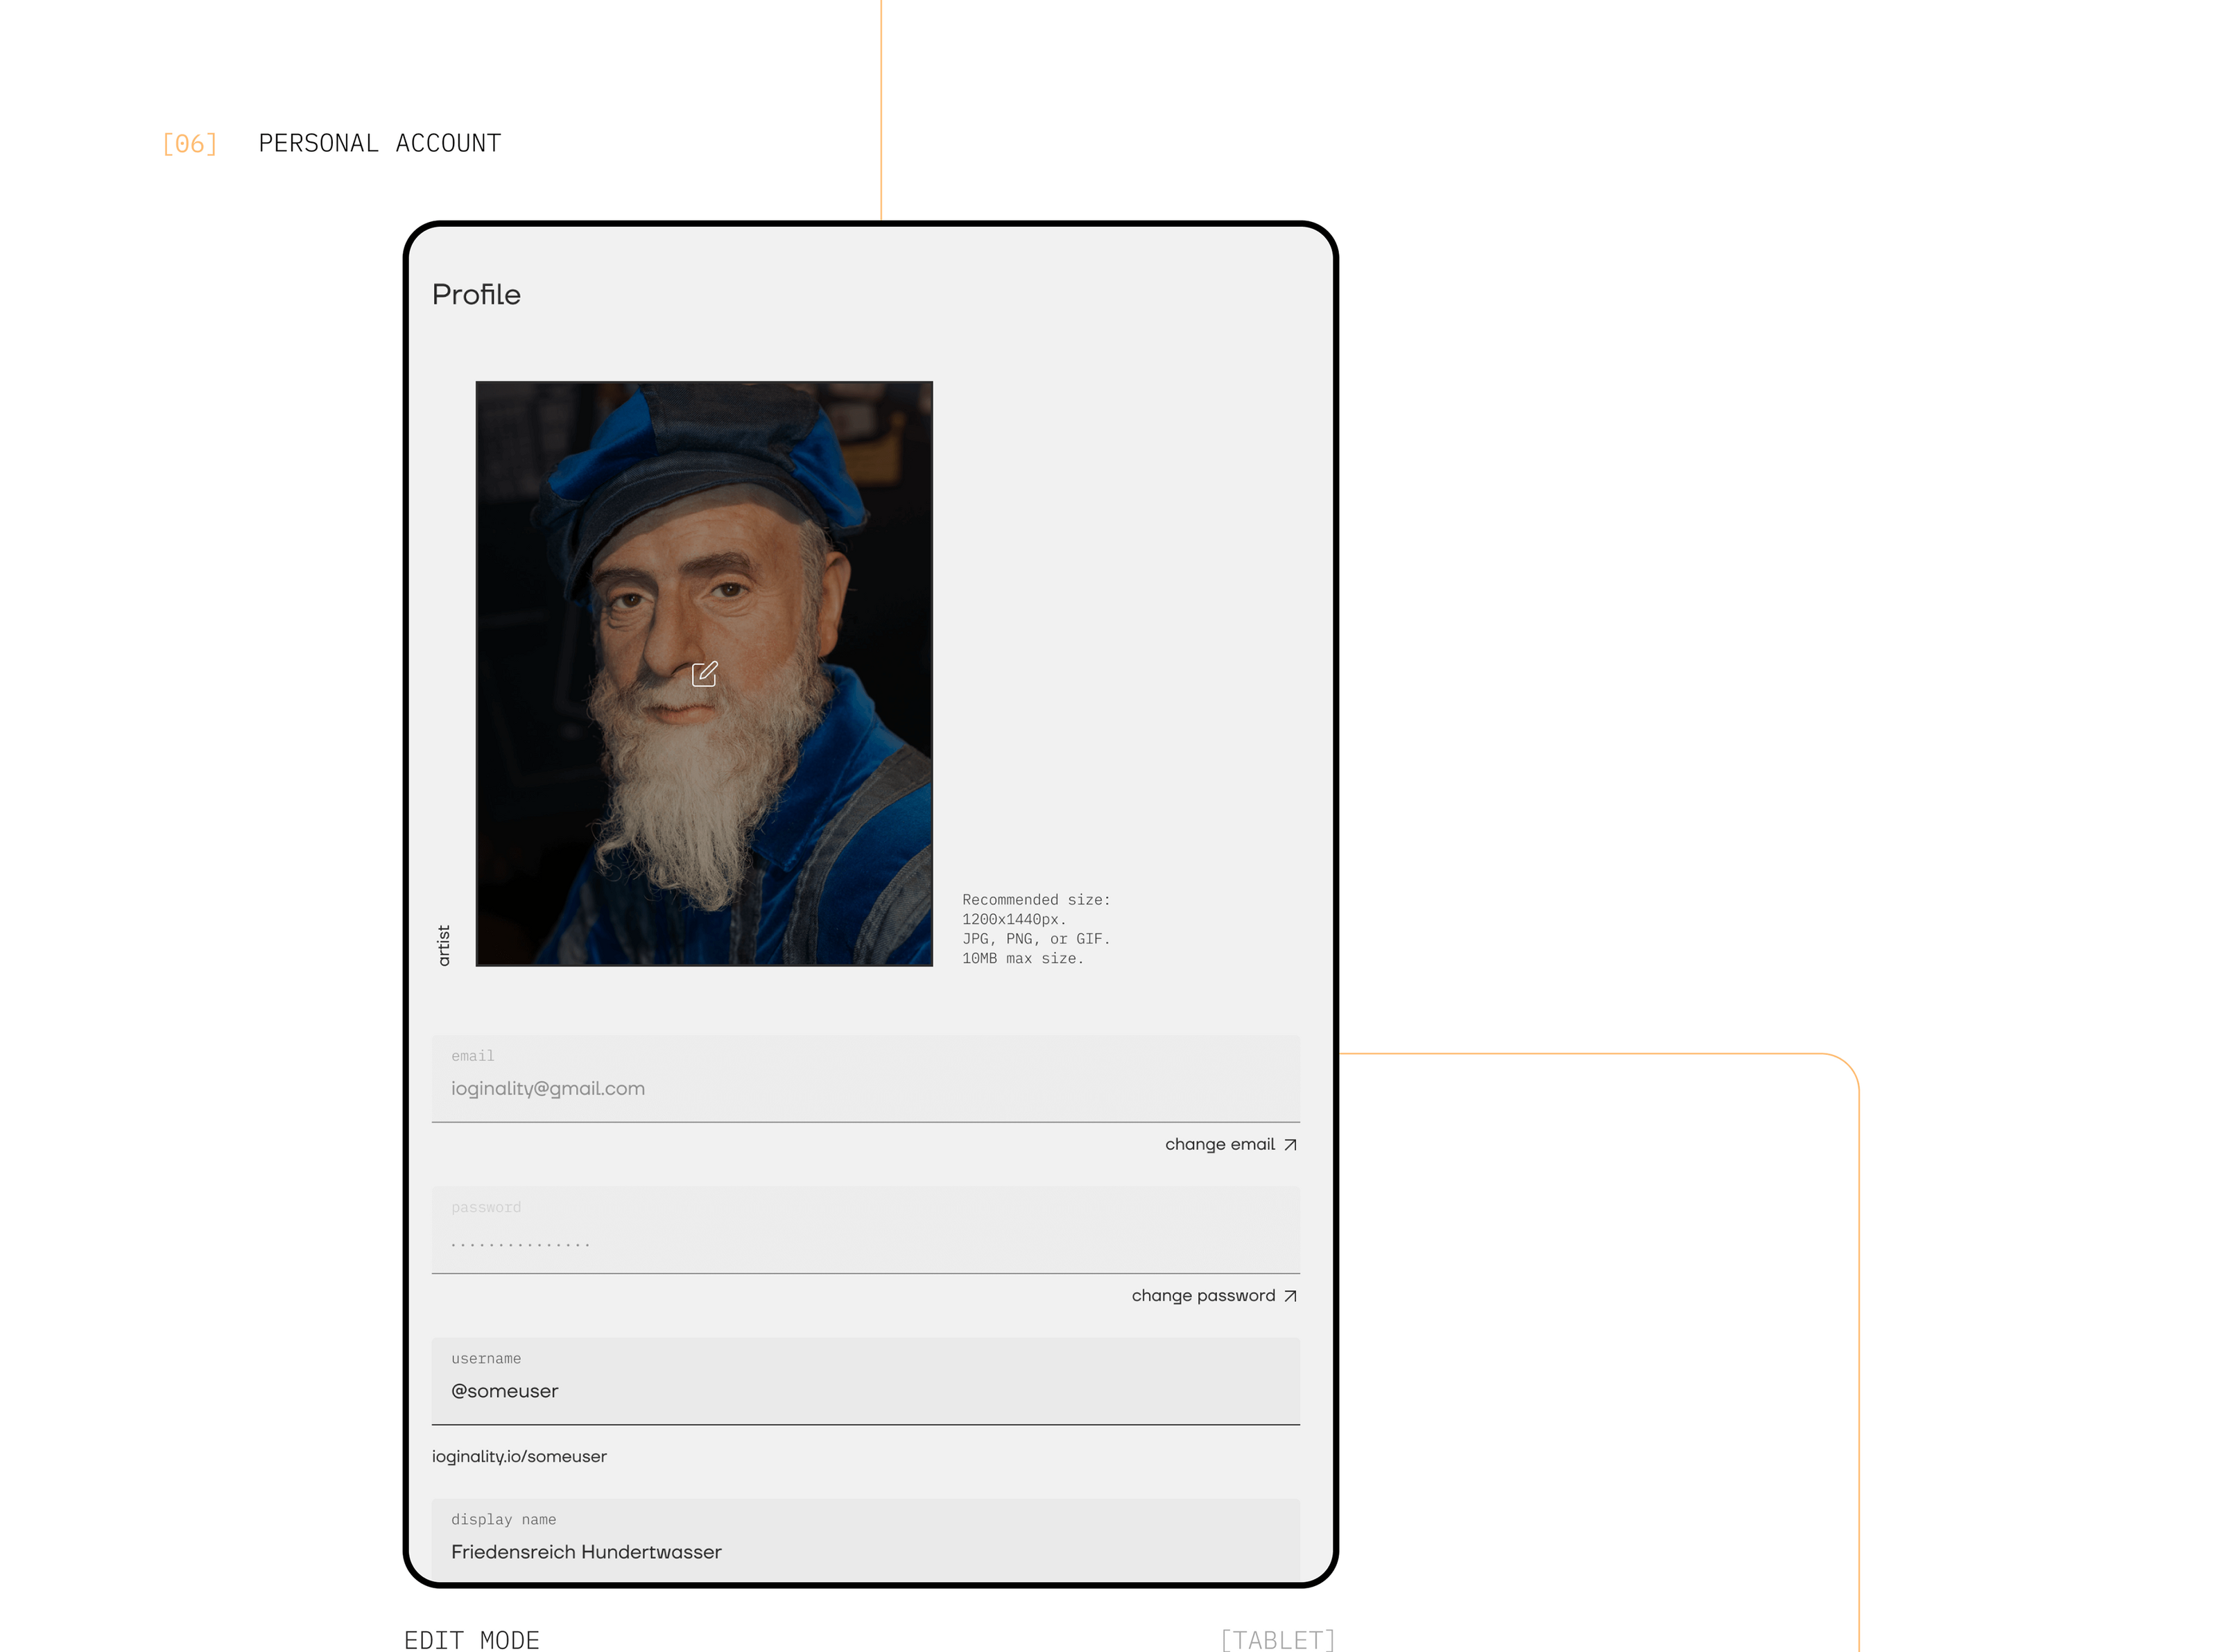Image resolution: width=2219 pixels, height=1652 pixels.
Task: Click the edit photo pencil icon
Action: click(x=704, y=674)
